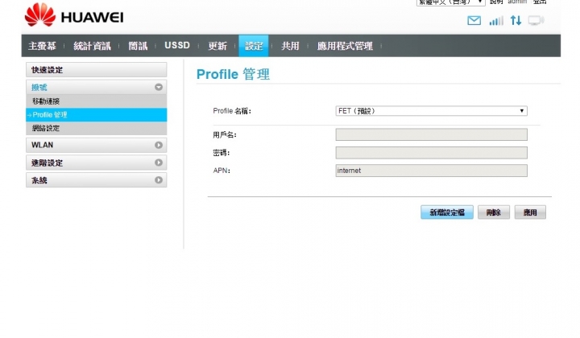
Task: Expand the 系統 section arrow
Action: pyautogui.click(x=159, y=180)
